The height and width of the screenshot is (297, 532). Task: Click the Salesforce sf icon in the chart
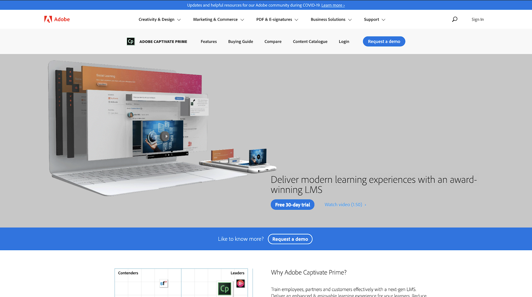click(x=163, y=283)
